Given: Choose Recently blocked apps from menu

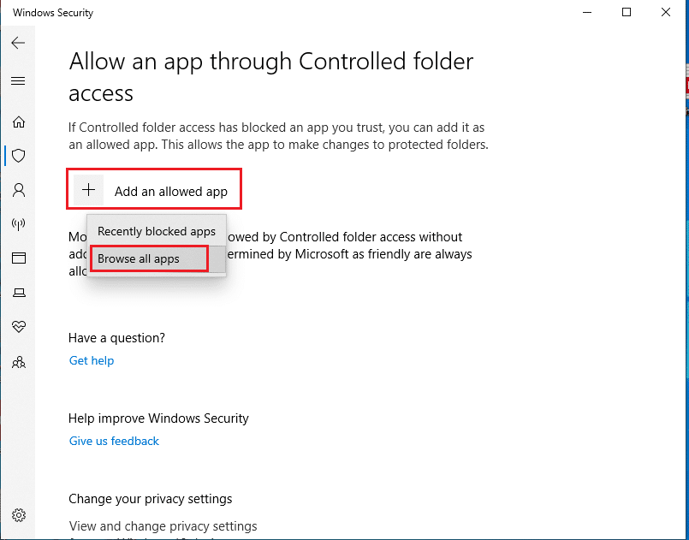Looking at the screenshot, I should [157, 231].
